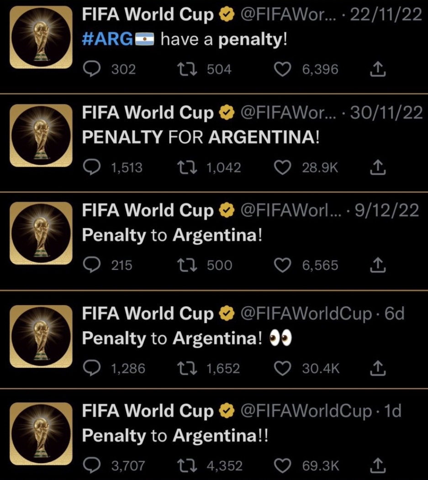Like the tweet with 30.4K likes
The image size is (428, 480).
(282, 368)
